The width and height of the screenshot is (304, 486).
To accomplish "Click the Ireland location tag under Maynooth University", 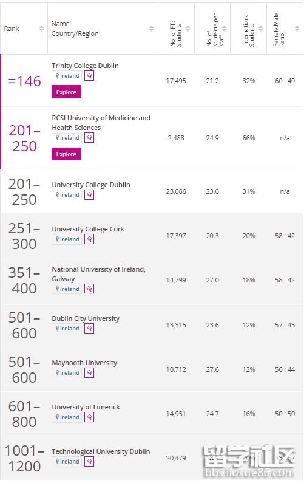I will (x=67, y=373).
